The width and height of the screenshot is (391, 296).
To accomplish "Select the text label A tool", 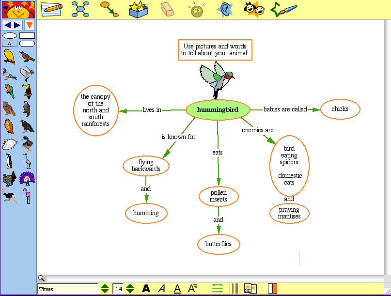I will click(x=10, y=44).
